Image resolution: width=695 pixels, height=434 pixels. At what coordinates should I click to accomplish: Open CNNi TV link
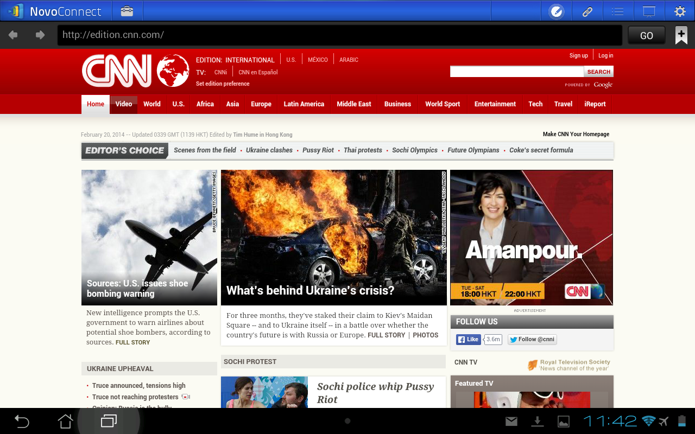[x=220, y=72]
